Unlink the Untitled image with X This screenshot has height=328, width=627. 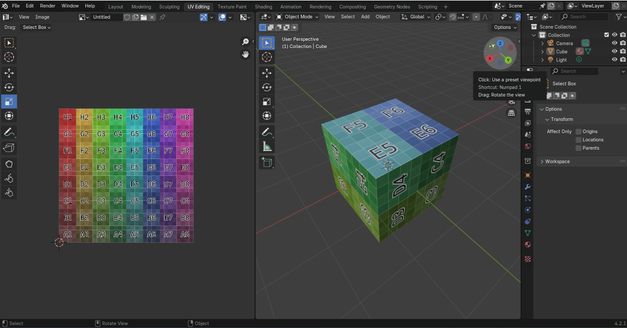pyautogui.click(x=152, y=17)
